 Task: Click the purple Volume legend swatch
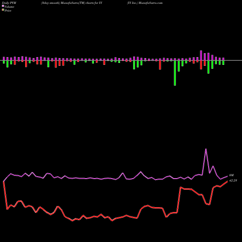tap(3, 6)
